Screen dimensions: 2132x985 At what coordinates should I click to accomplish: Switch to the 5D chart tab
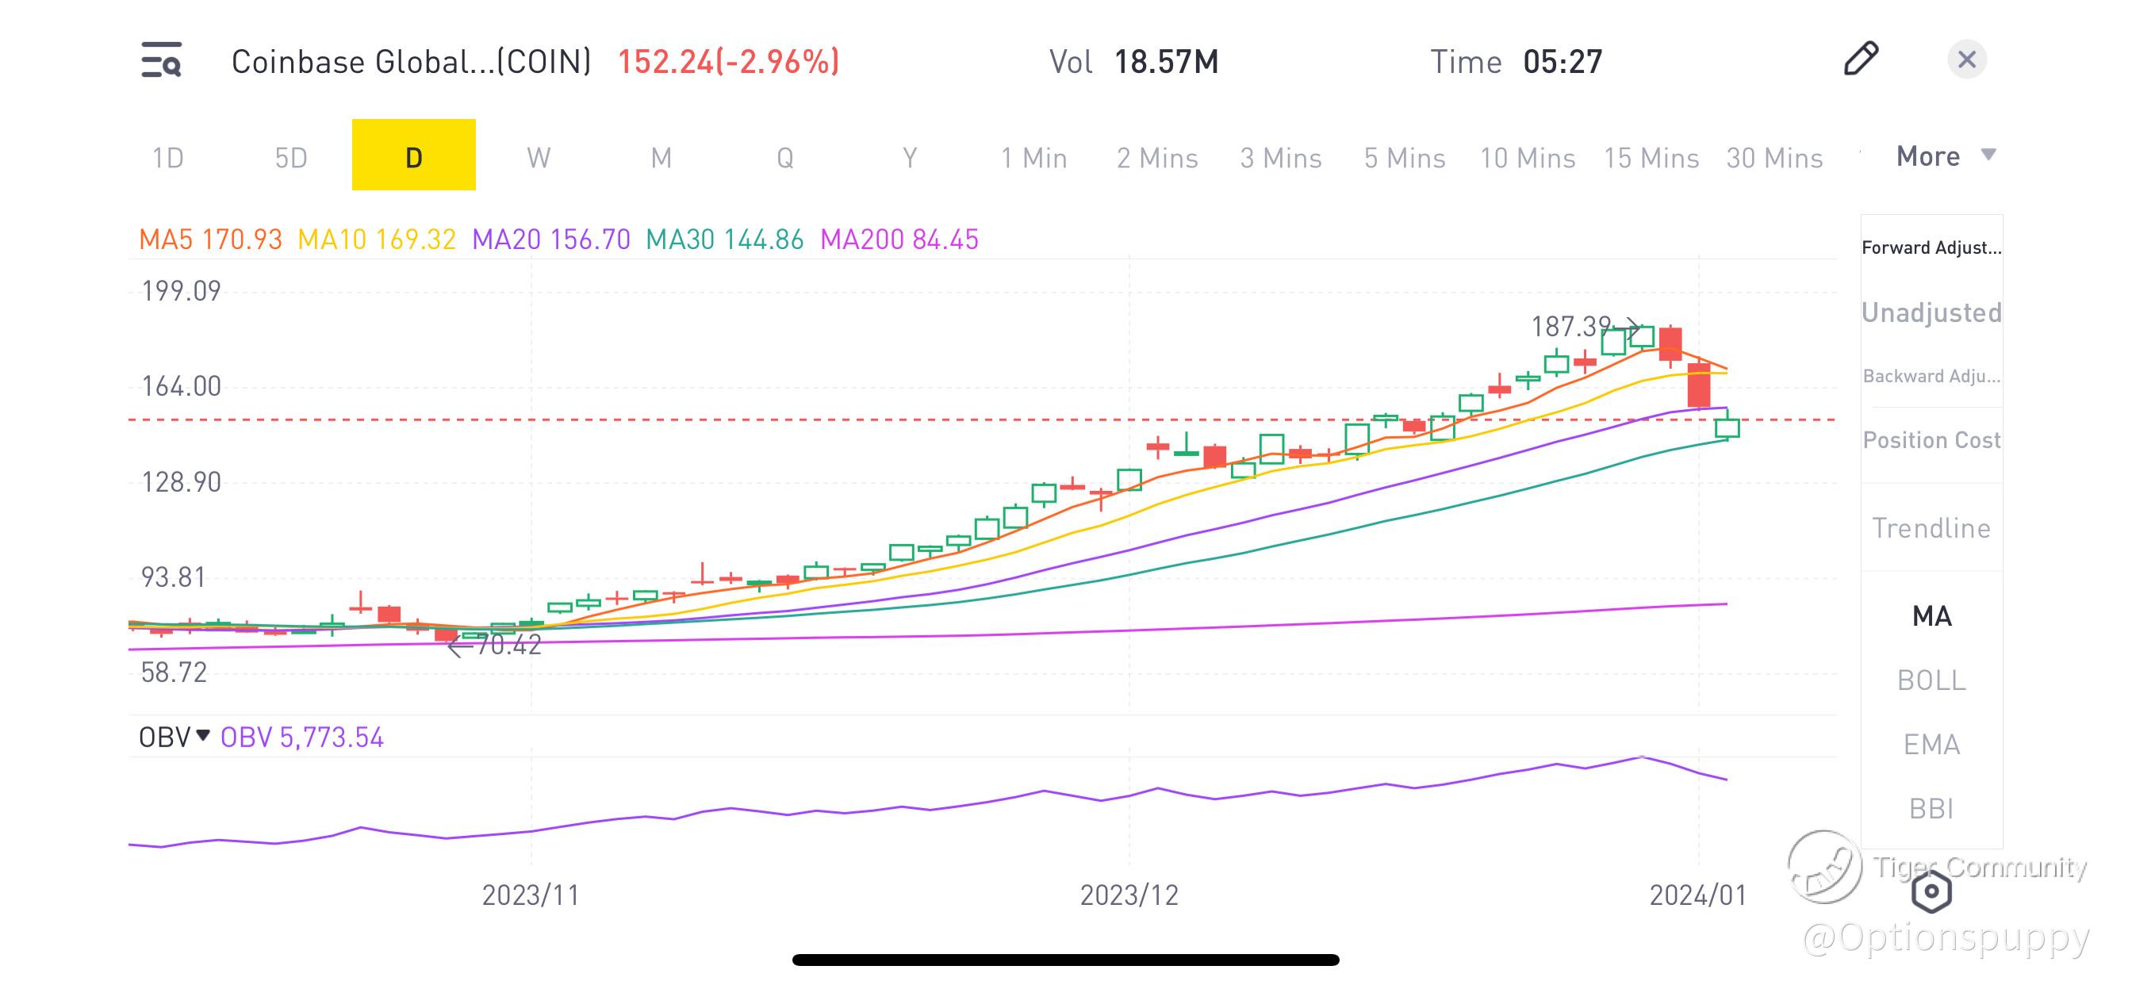[290, 157]
